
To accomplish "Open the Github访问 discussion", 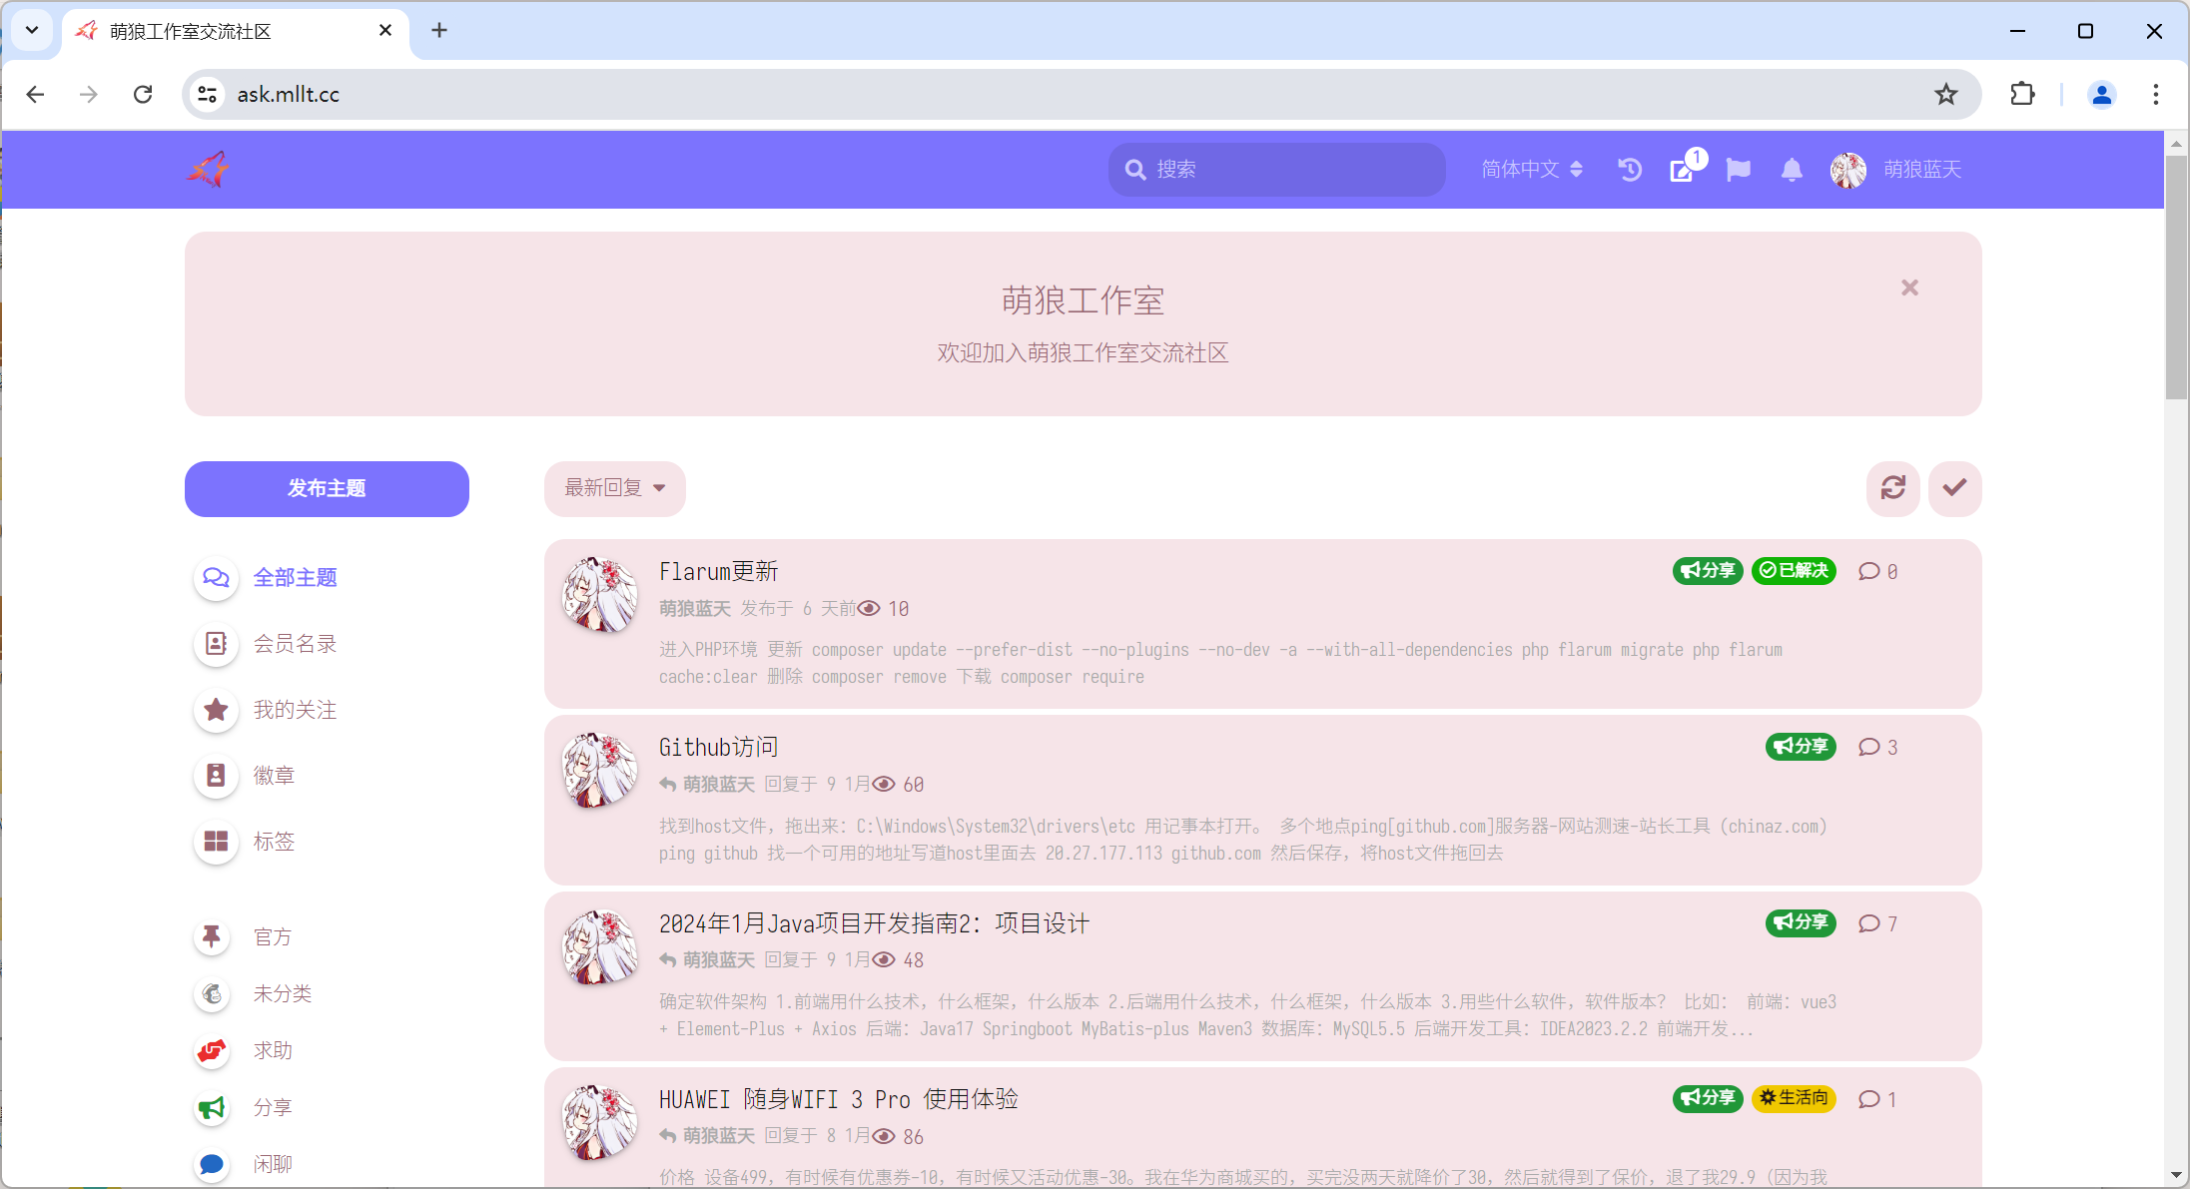I will 718,747.
